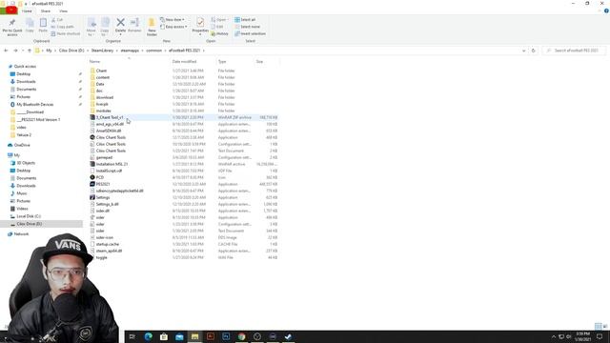Sort files by the Type column

point(222,61)
